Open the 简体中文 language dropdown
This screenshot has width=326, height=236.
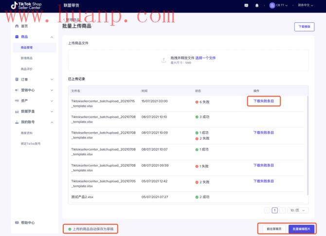(x=306, y=5)
